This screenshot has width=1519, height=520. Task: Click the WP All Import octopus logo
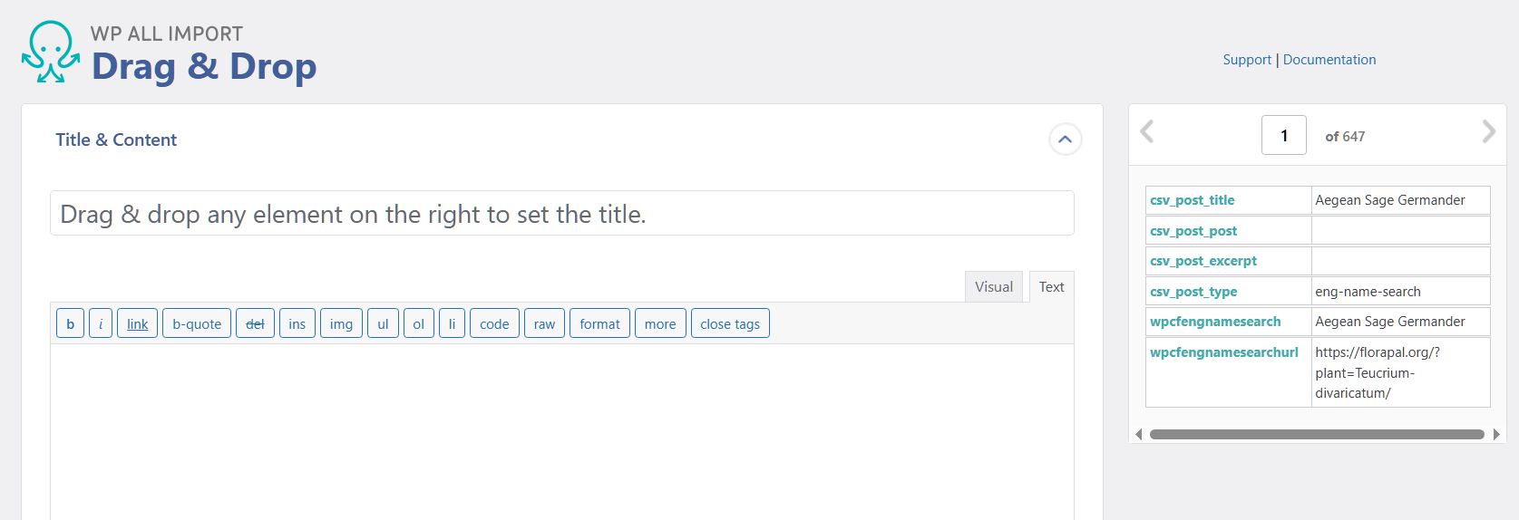tap(51, 53)
